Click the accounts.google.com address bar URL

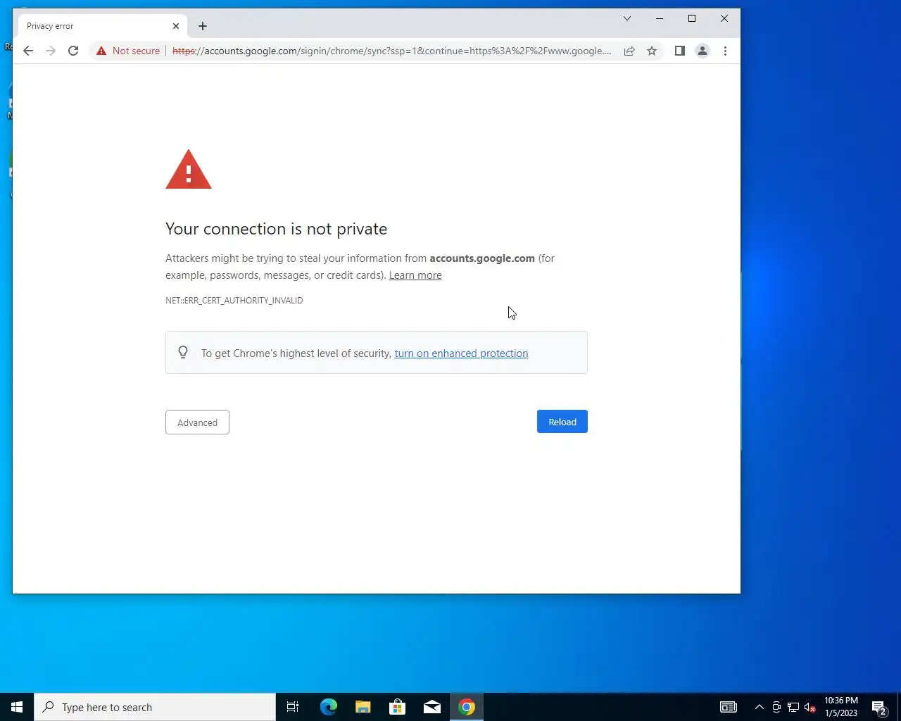pos(392,51)
